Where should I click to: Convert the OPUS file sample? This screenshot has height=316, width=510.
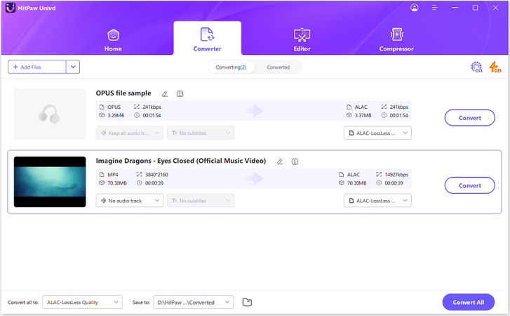point(470,118)
